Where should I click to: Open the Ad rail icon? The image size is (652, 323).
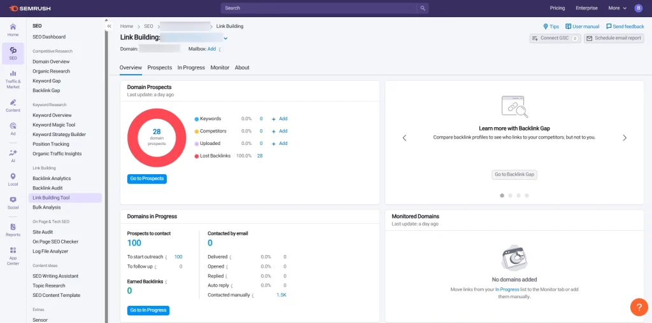coord(13,128)
